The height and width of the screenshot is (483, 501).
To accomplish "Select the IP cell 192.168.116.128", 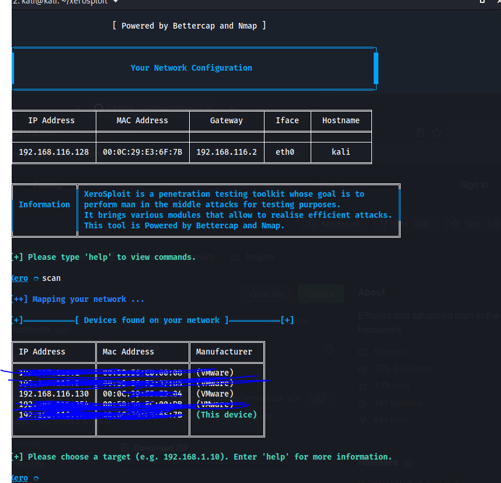I will point(54,152).
